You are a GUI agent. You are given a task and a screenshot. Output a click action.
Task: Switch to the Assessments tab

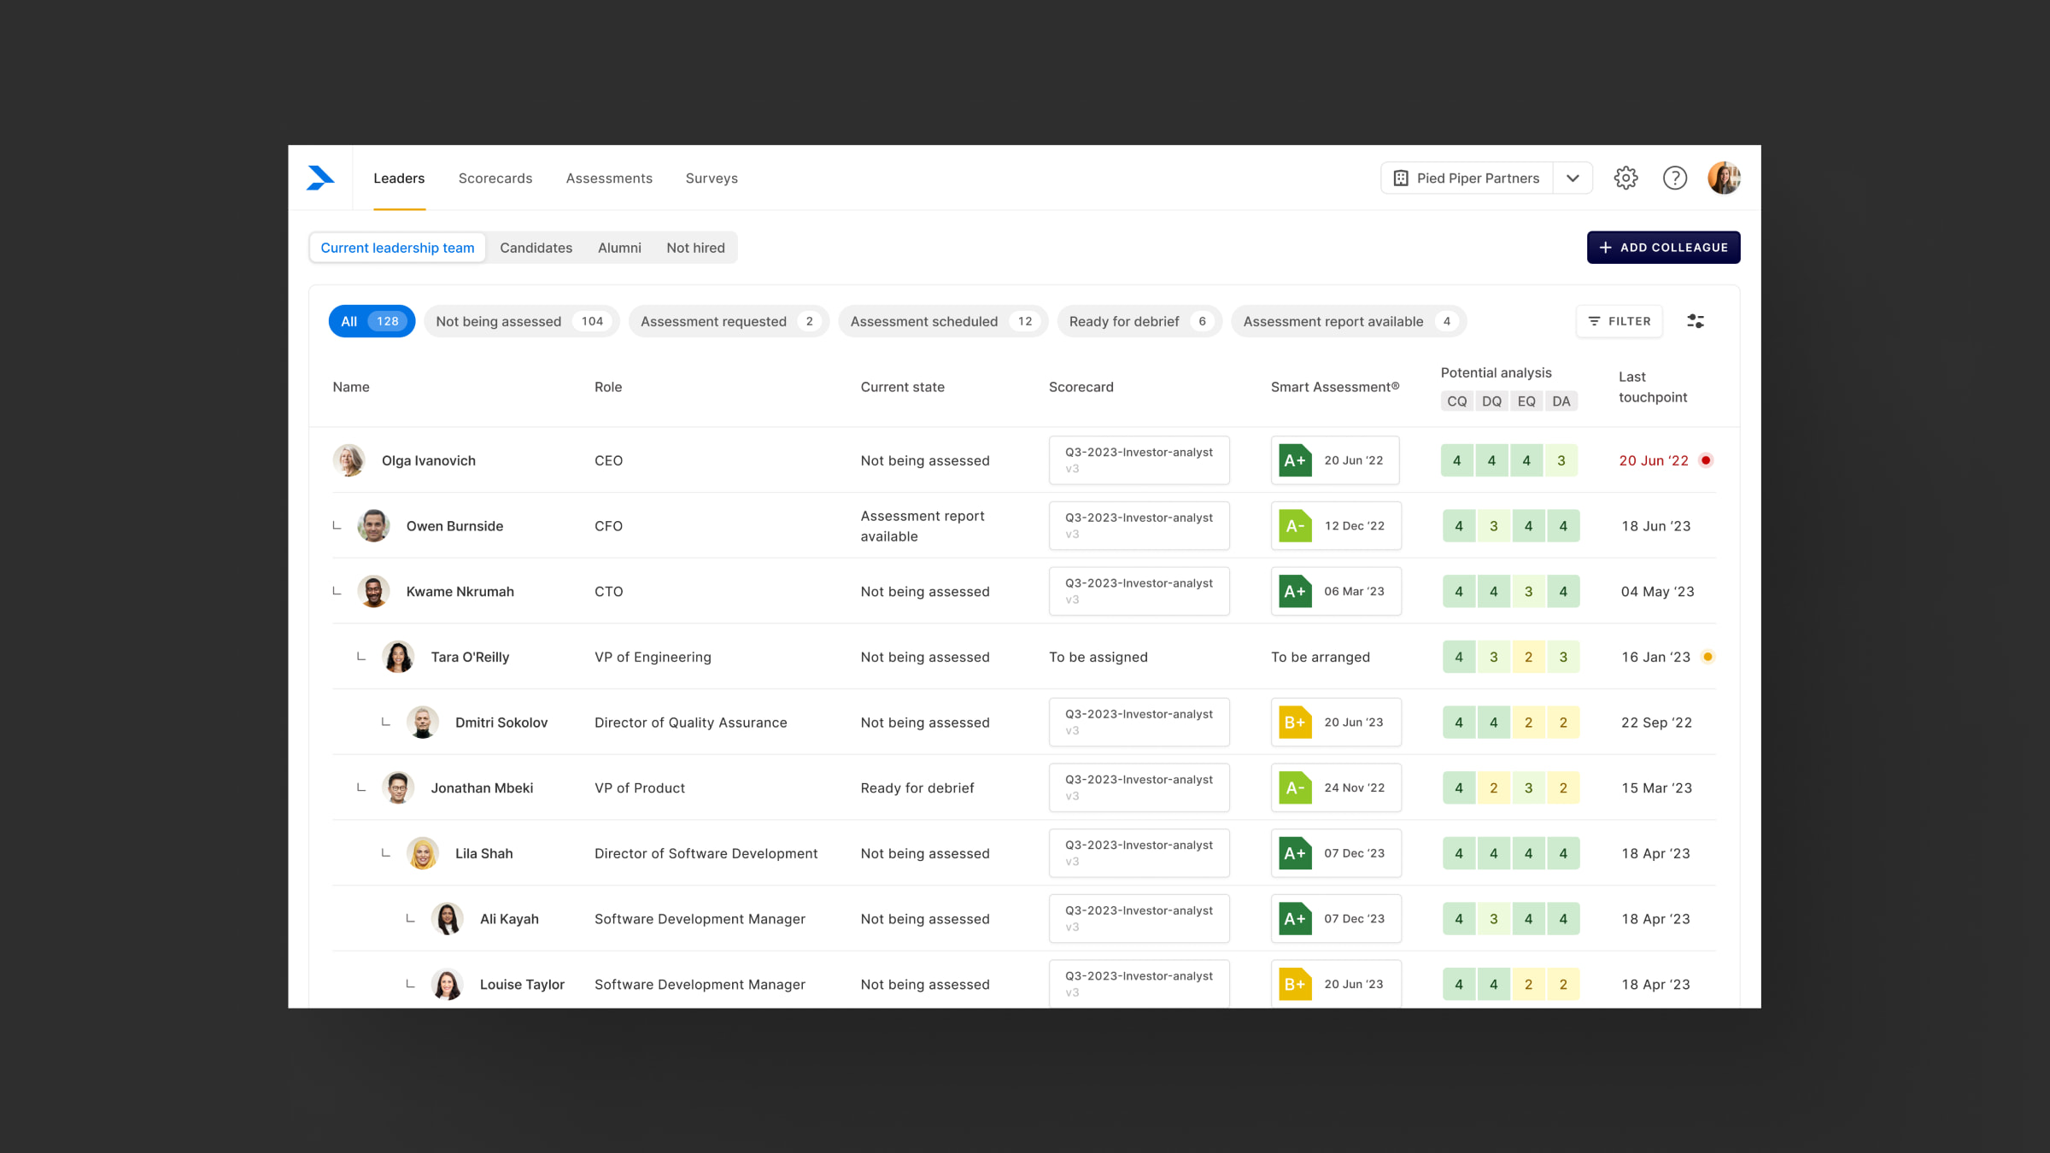(x=609, y=178)
